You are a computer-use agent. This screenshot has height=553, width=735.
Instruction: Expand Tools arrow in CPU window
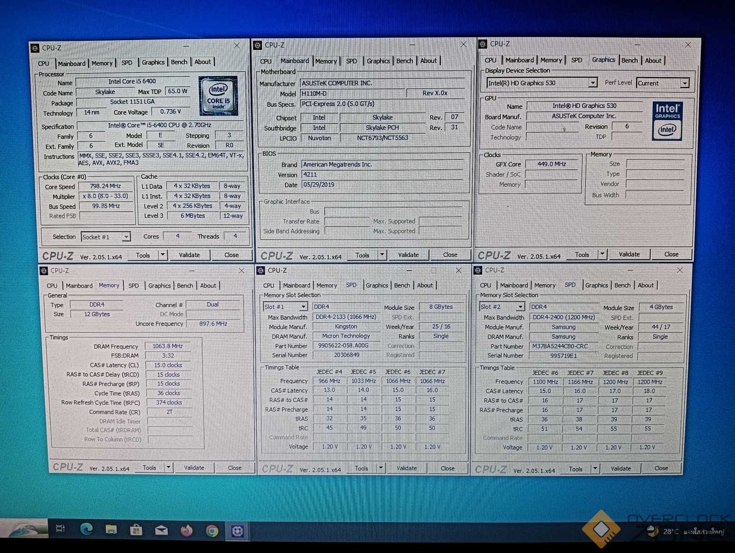162,255
